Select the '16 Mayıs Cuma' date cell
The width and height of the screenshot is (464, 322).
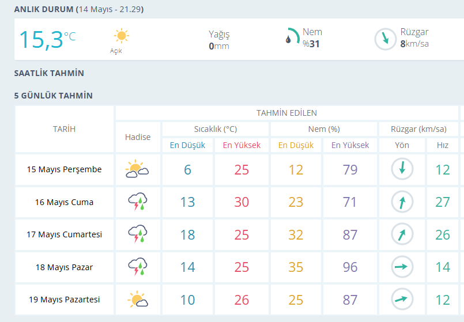coord(64,202)
